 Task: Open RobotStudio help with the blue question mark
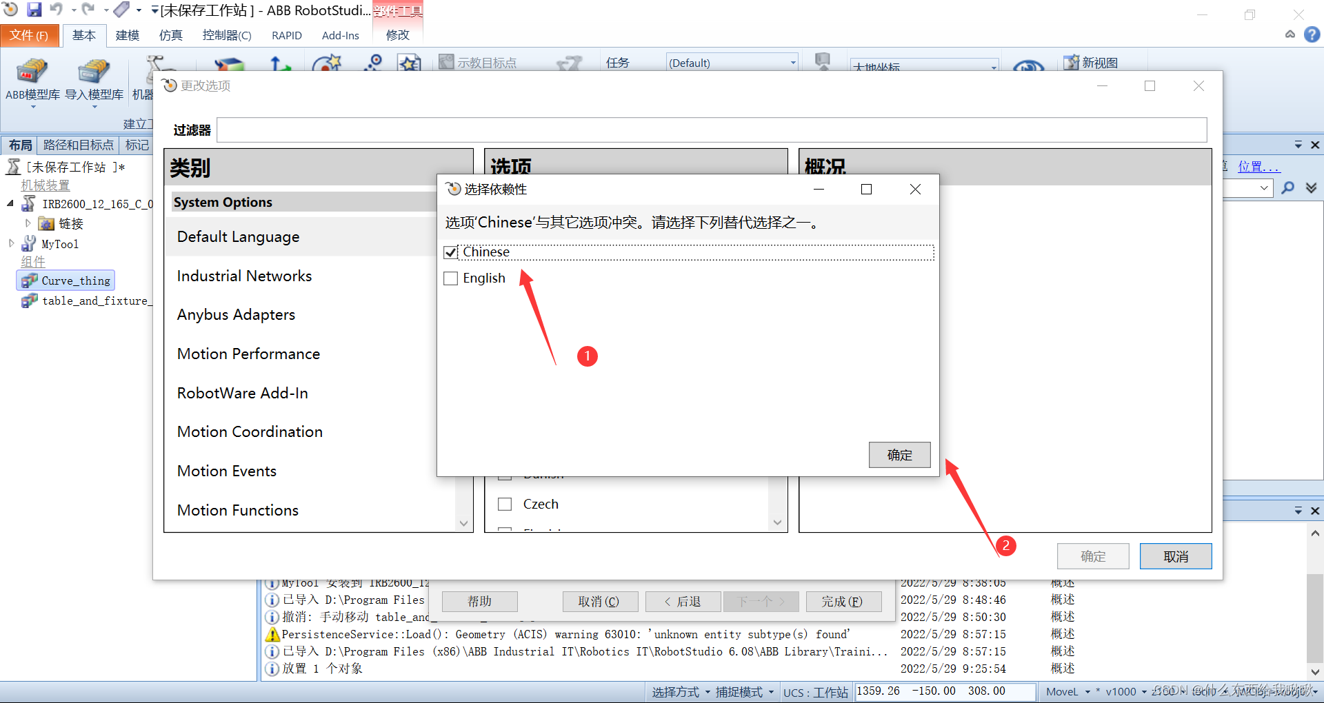[x=1312, y=34]
